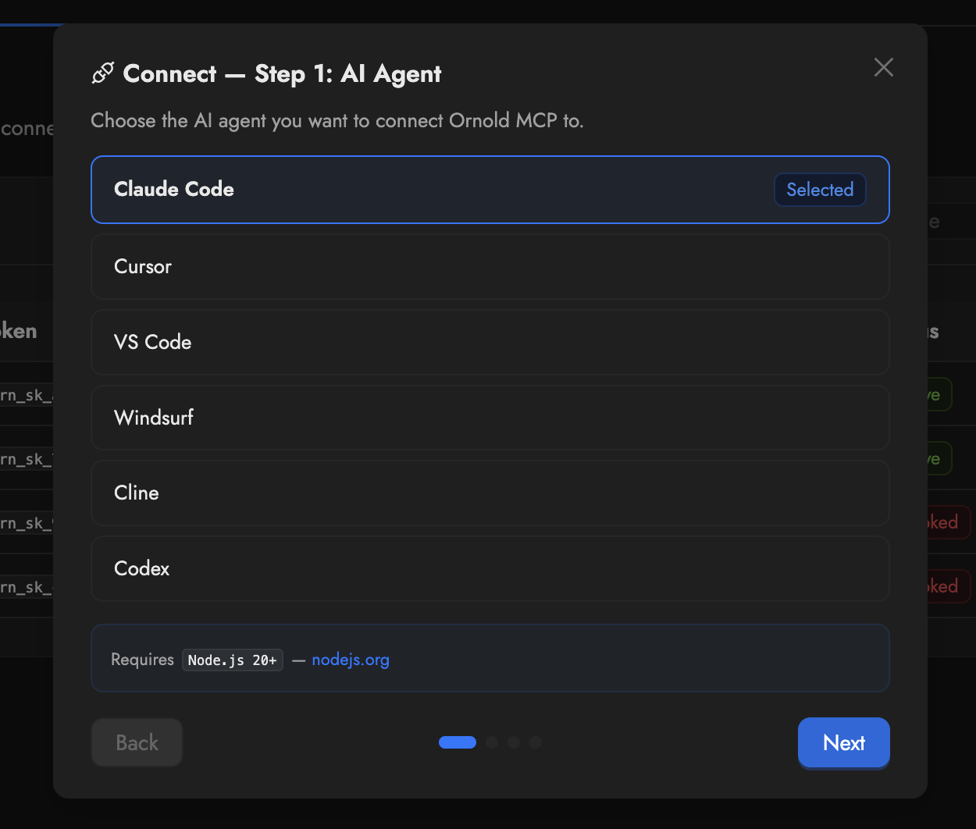Jump to step two via its progress dot
This screenshot has height=829, width=976.
[x=492, y=742]
